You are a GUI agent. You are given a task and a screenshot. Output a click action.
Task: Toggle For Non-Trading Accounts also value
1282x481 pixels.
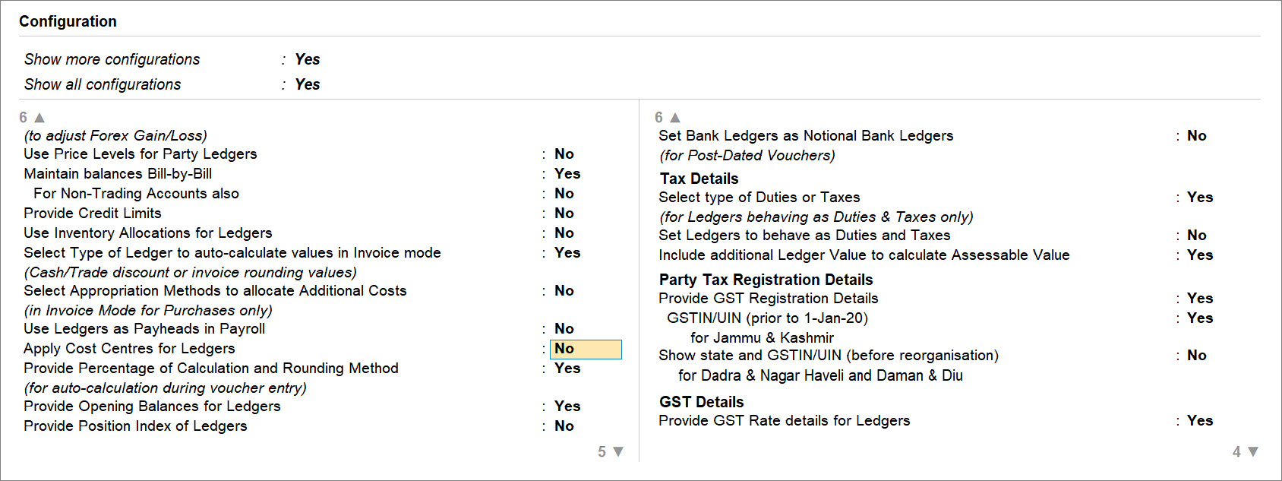(x=564, y=194)
